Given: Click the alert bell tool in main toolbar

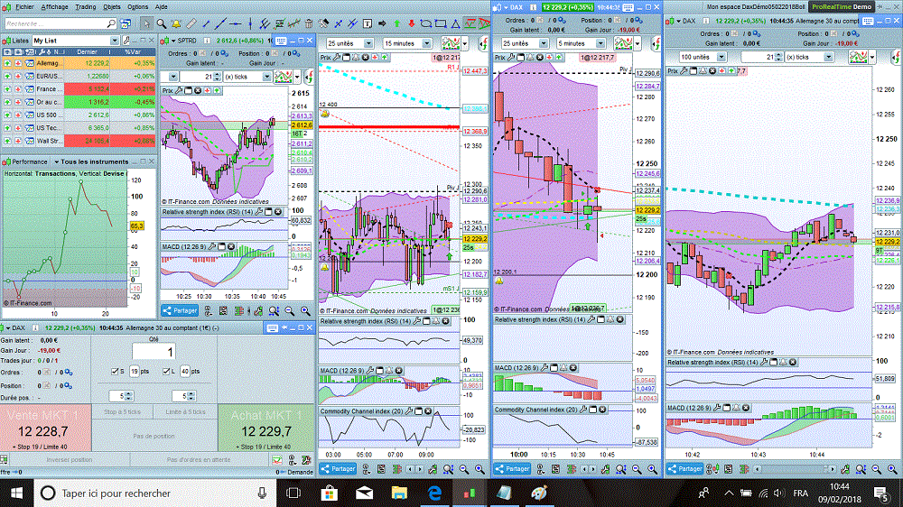Looking at the screenshot, I should 176,23.
